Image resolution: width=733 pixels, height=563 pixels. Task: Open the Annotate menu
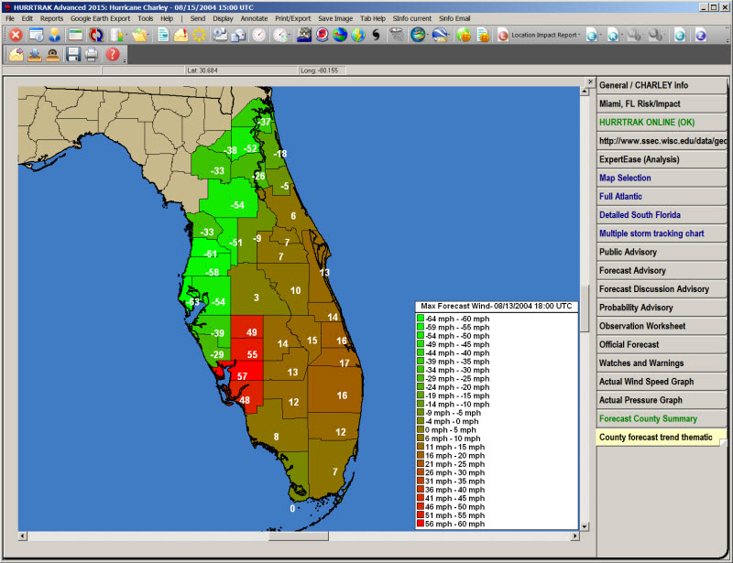254,18
